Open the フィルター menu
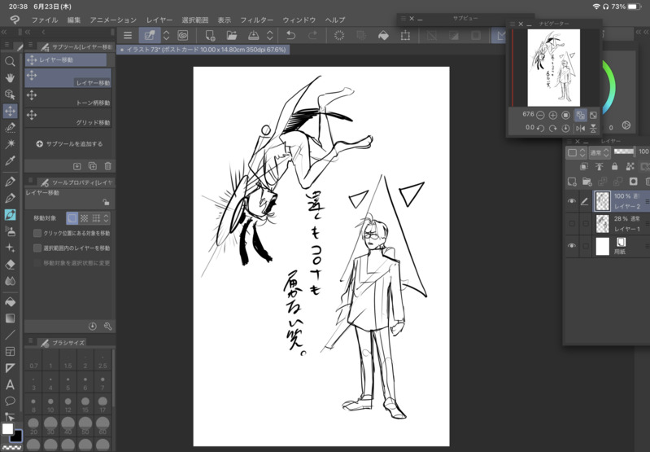The width and height of the screenshot is (650, 452). click(x=256, y=19)
